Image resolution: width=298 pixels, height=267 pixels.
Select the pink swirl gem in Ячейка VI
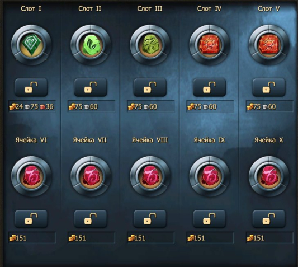coord(31,176)
